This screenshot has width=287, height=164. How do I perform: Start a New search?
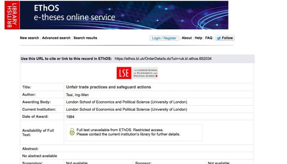point(29,38)
